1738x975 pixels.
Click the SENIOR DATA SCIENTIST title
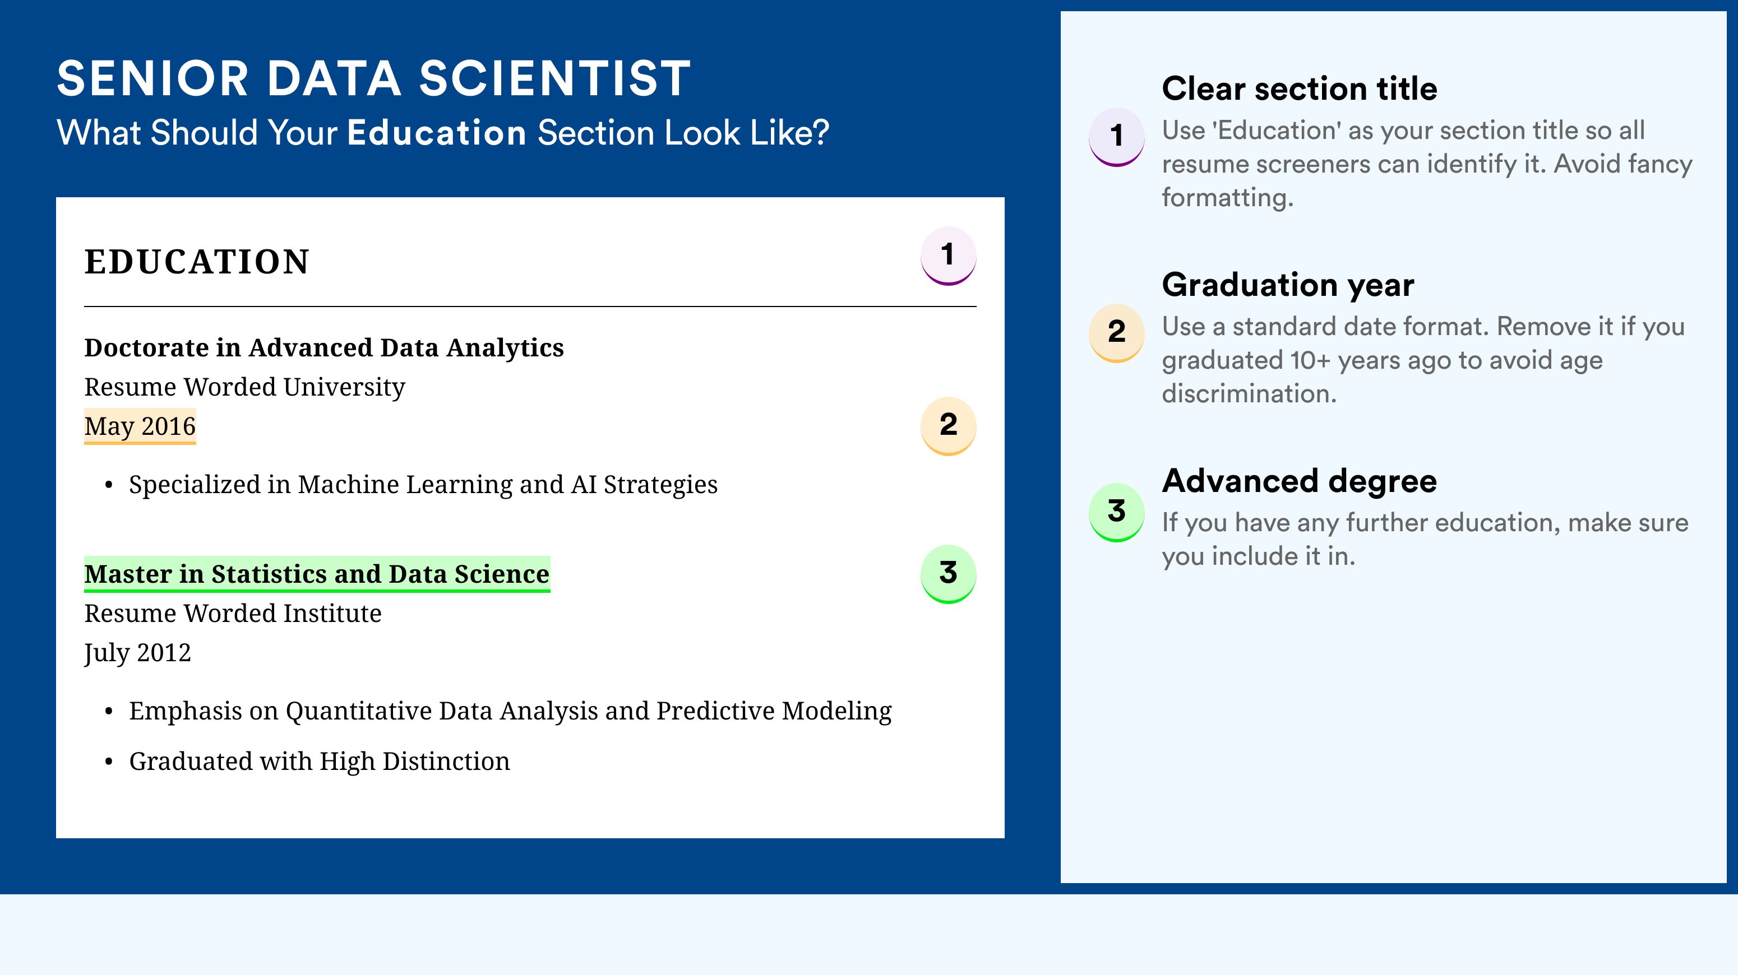374,78
